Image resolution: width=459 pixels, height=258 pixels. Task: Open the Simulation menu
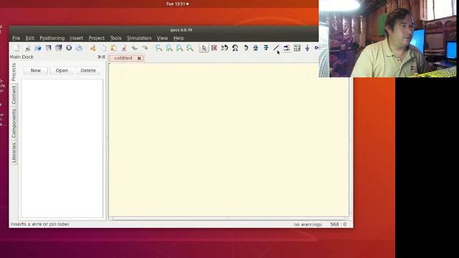point(139,38)
